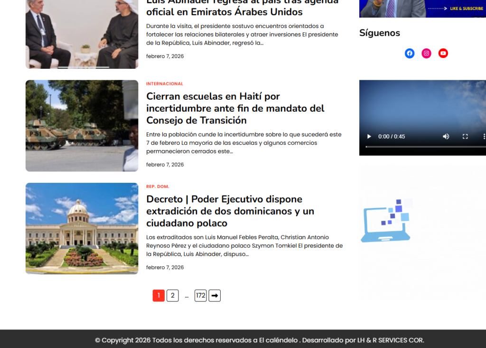
Task: Click the video progress bar
Action: (x=422, y=147)
